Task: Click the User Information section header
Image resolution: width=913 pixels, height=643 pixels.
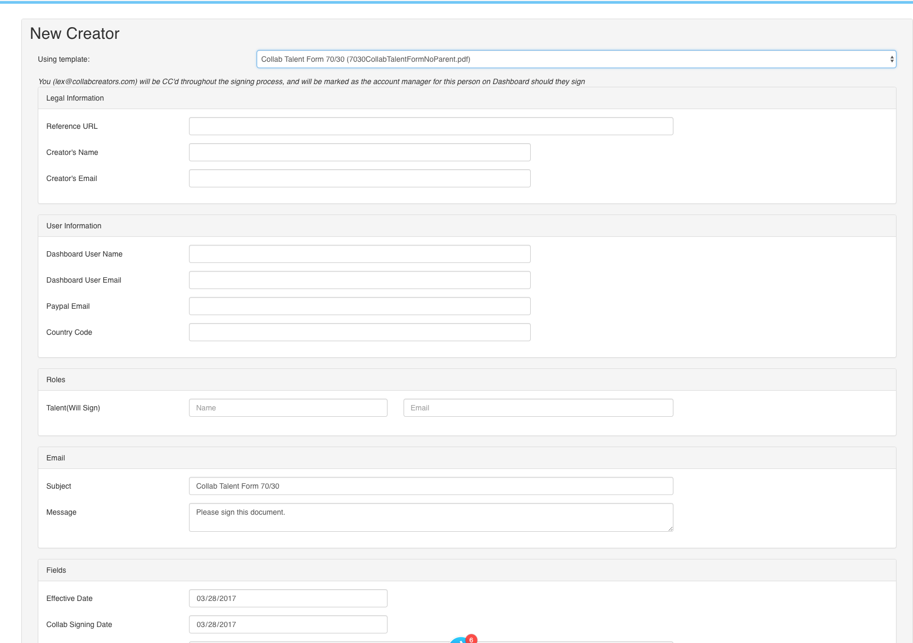Action: click(x=467, y=226)
